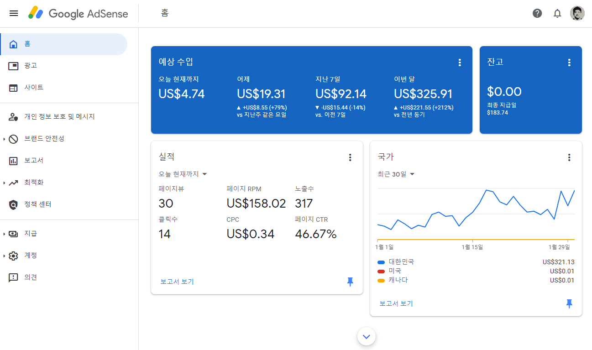Click the US$92.14 last 7 days value
The image size is (592, 350).
[x=341, y=94]
